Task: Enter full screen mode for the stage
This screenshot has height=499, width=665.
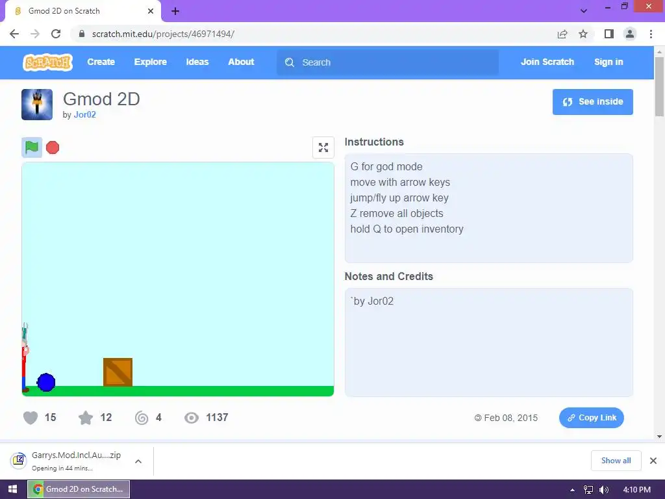Action: 323,147
